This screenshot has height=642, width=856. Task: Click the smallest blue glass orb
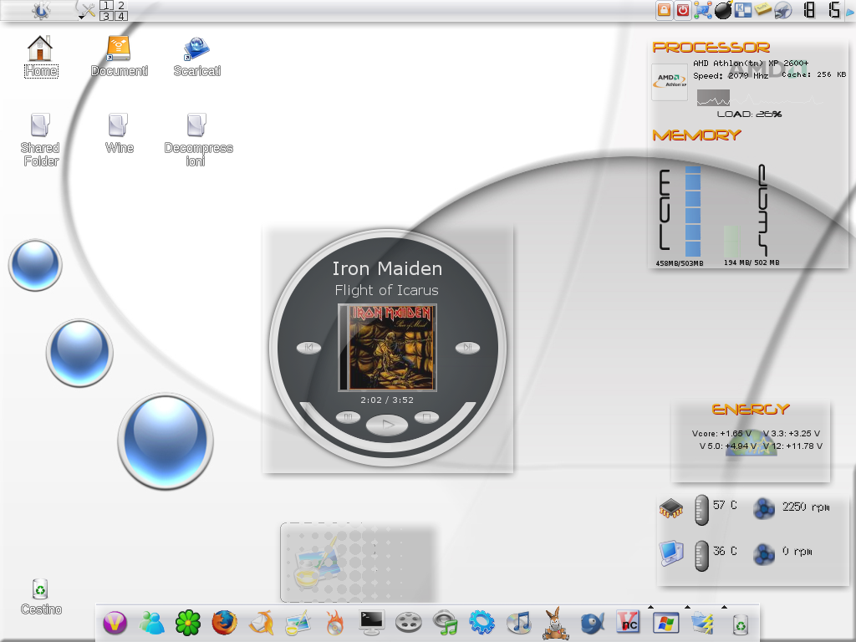coord(35,265)
